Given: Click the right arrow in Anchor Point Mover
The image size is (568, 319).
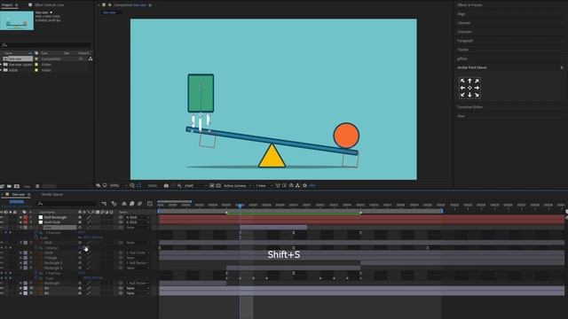Looking at the screenshot, I should [477, 88].
